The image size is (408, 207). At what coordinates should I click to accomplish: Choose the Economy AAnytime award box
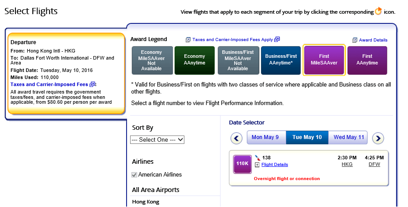pyautogui.click(x=195, y=60)
